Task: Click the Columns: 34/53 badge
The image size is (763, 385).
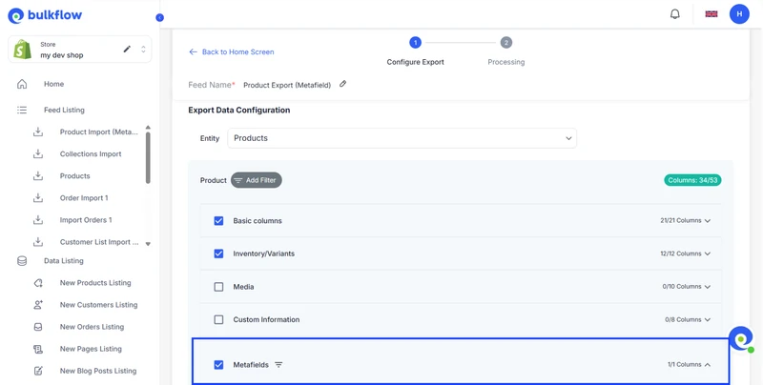Action: (x=693, y=180)
